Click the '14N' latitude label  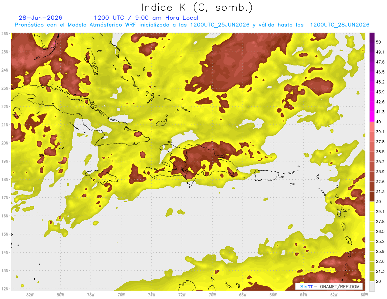tap(5, 252)
